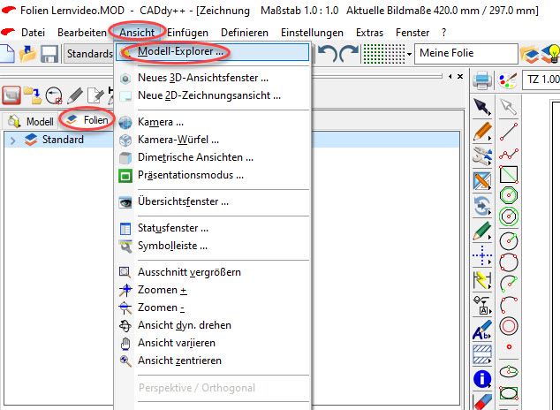Start Präsentationsmodus from the menu
The image size is (560, 410).
click(x=213, y=175)
